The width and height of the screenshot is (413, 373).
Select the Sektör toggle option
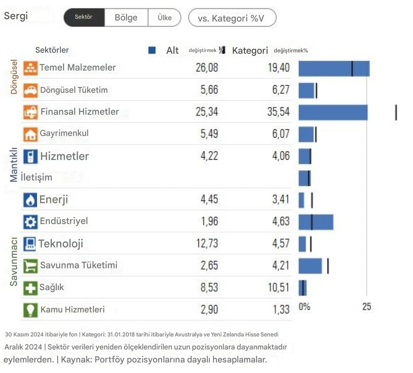click(x=84, y=17)
